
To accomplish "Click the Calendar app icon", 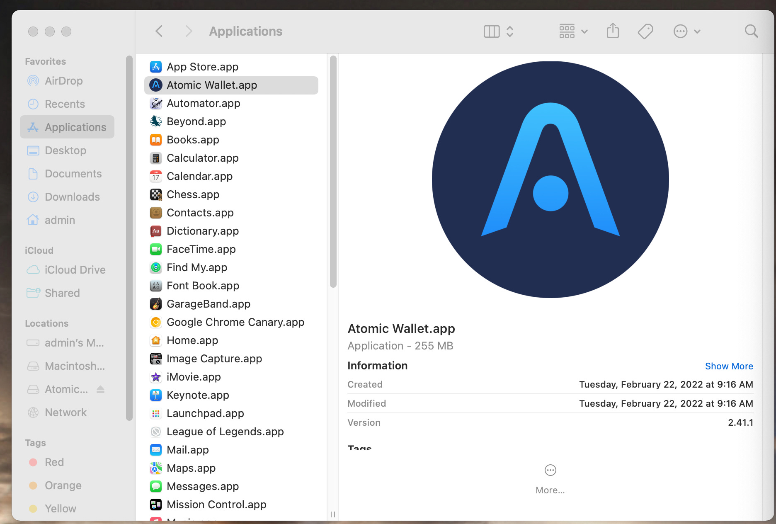I will (x=156, y=176).
